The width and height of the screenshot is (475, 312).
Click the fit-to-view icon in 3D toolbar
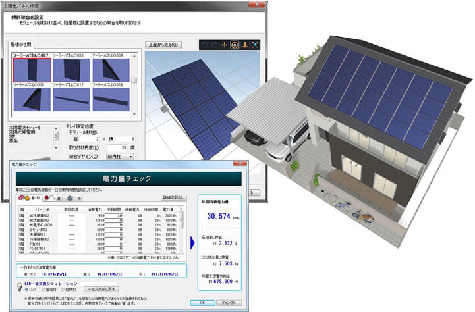[x=254, y=45]
